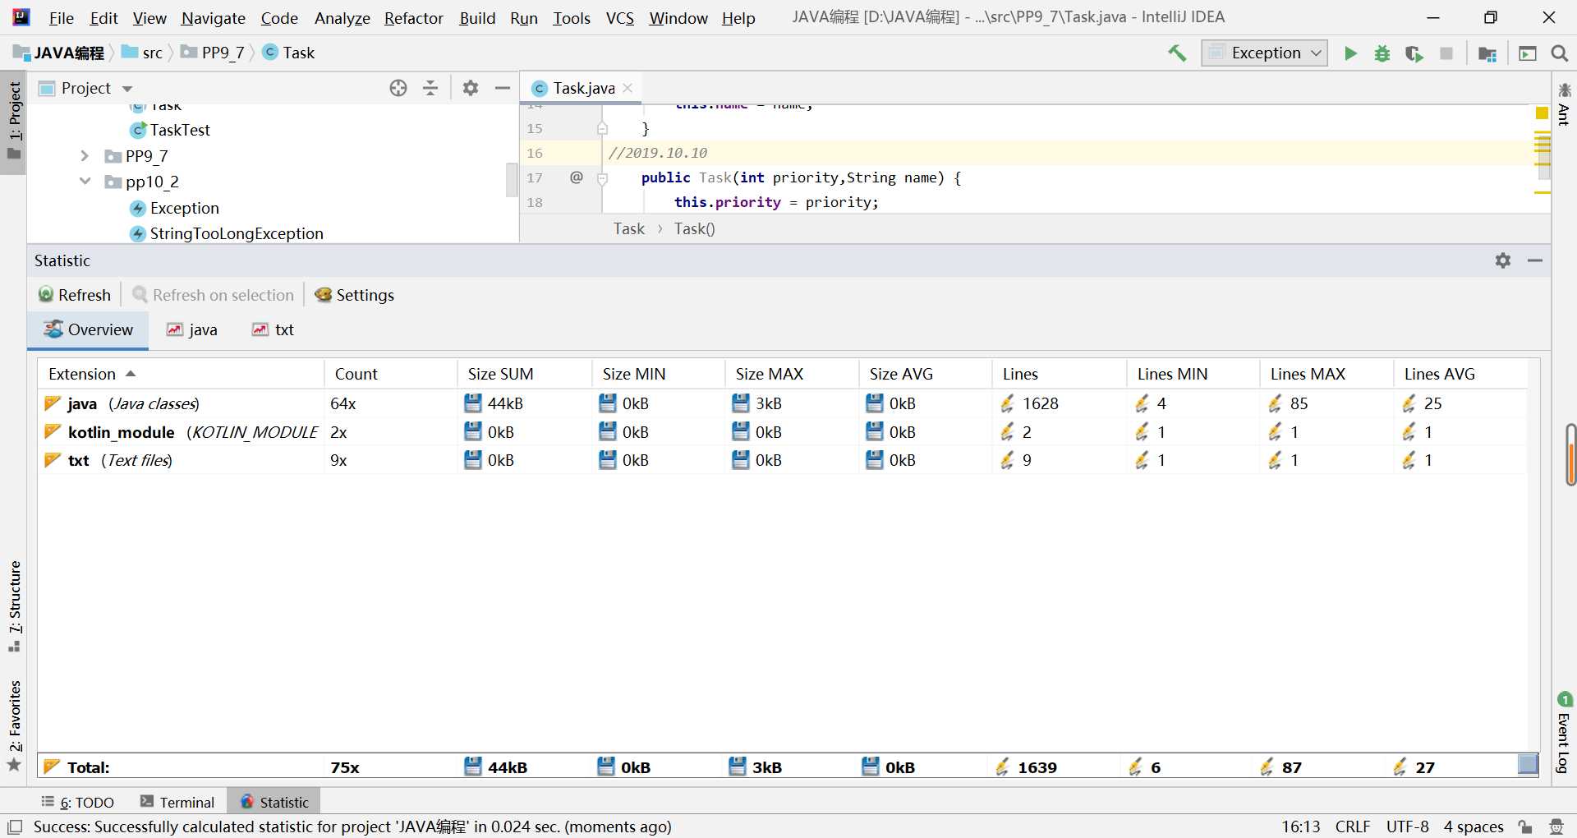Click the inspector hector icon in status bar
This screenshot has height=838, width=1577.
[x=1556, y=826]
